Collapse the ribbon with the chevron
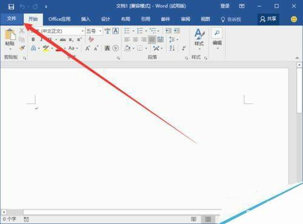303x224 pixels. [297, 58]
